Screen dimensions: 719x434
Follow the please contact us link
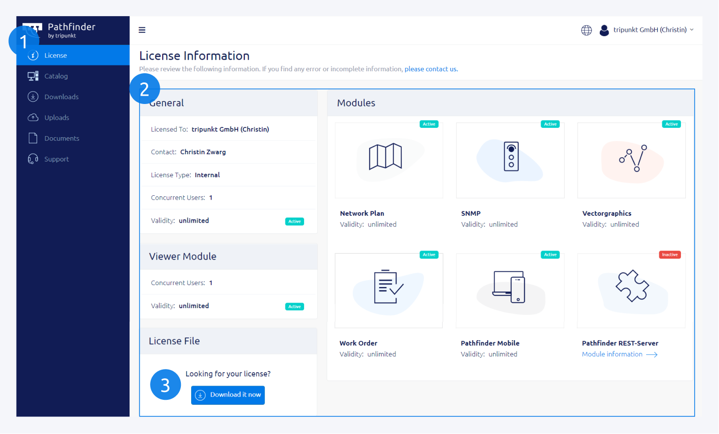[x=431, y=69]
